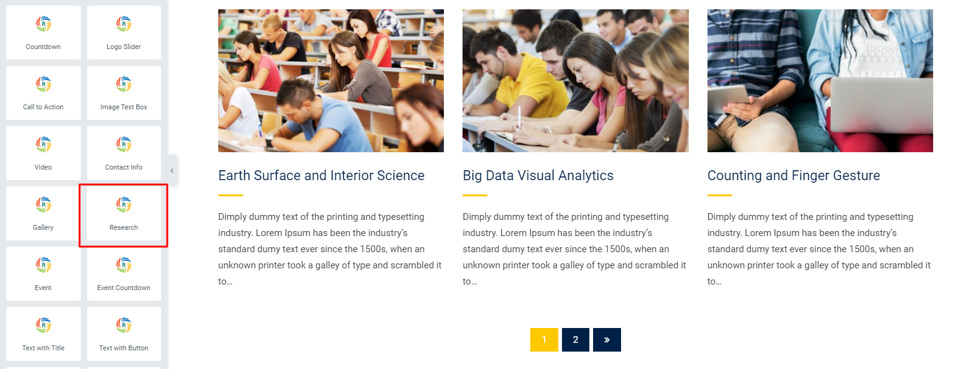958x369 pixels.
Task: Select the Gallery widget icon
Action: [44, 205]
